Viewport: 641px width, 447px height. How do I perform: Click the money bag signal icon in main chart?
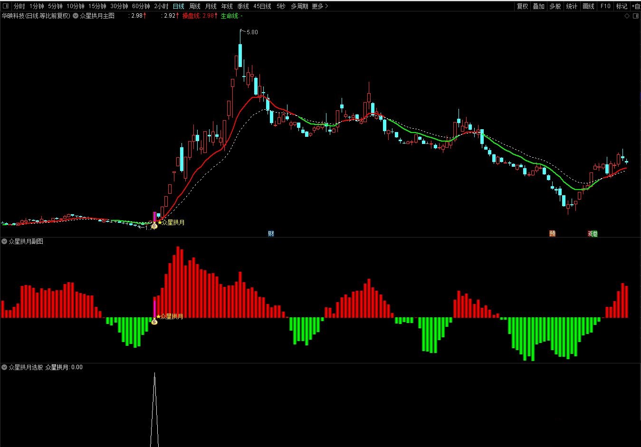coord(154,226)
